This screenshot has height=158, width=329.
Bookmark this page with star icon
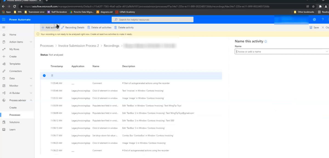pos(313,6)
